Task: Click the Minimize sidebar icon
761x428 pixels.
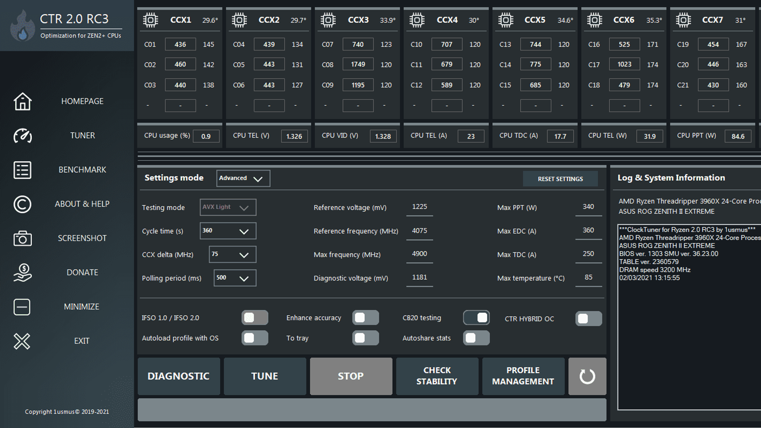Action: click(22, 307)
